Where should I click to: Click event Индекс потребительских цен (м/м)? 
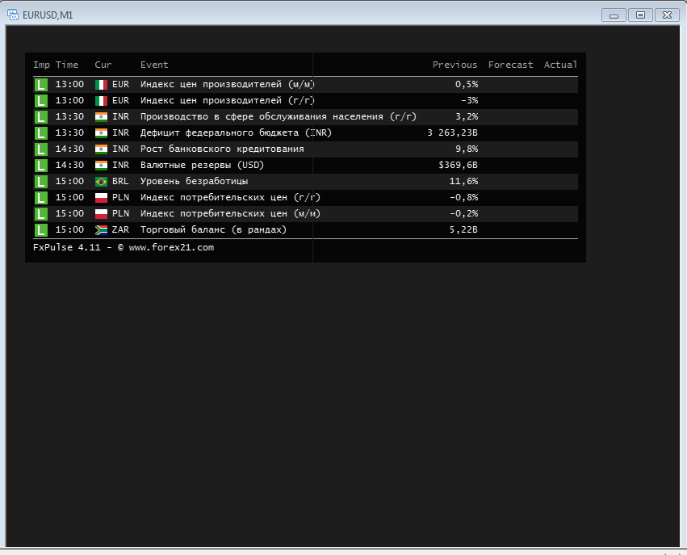pos(230,213)
